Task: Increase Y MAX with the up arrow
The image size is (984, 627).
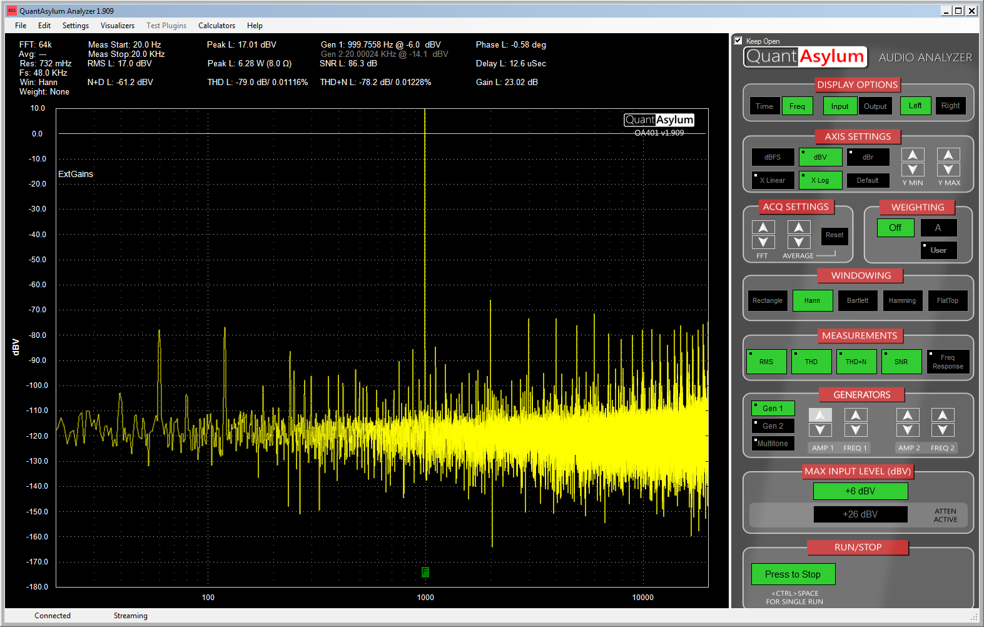Action: click(x=948, y=155)
